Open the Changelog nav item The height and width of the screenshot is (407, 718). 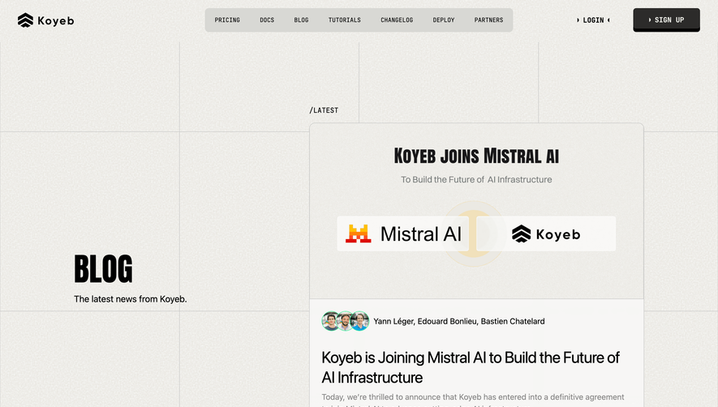(397, 20)
